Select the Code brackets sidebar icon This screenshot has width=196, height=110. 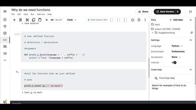5,40
